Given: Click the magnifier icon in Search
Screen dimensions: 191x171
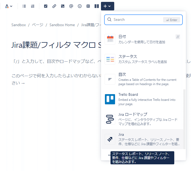Looking at the screenshot, I should [x=109, y=19].
